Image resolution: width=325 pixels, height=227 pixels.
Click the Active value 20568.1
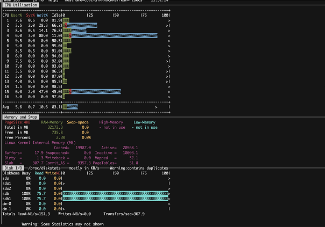tap(130, 148)
